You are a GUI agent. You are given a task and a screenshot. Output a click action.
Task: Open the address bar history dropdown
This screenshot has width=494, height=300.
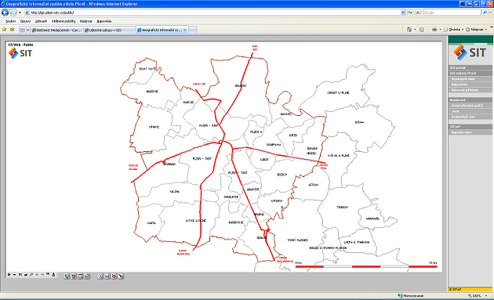pos(403,13)
